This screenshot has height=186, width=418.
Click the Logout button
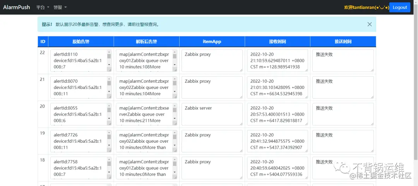point(399,7)
